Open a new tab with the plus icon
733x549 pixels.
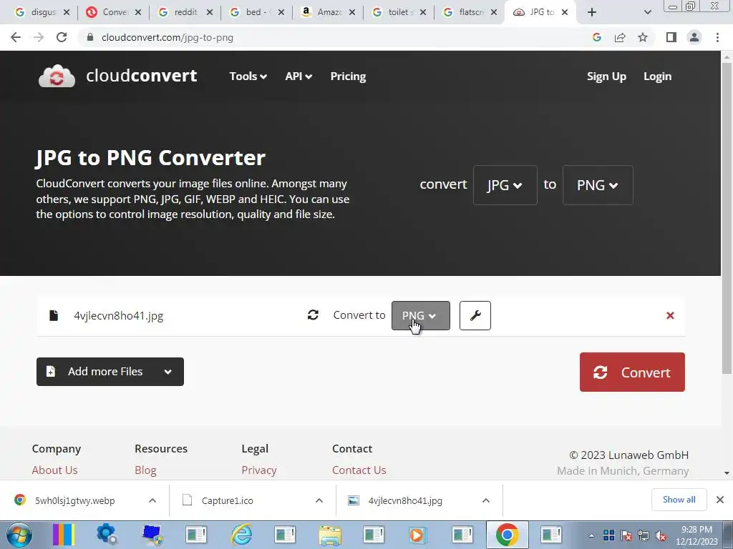tap(592, 12)
